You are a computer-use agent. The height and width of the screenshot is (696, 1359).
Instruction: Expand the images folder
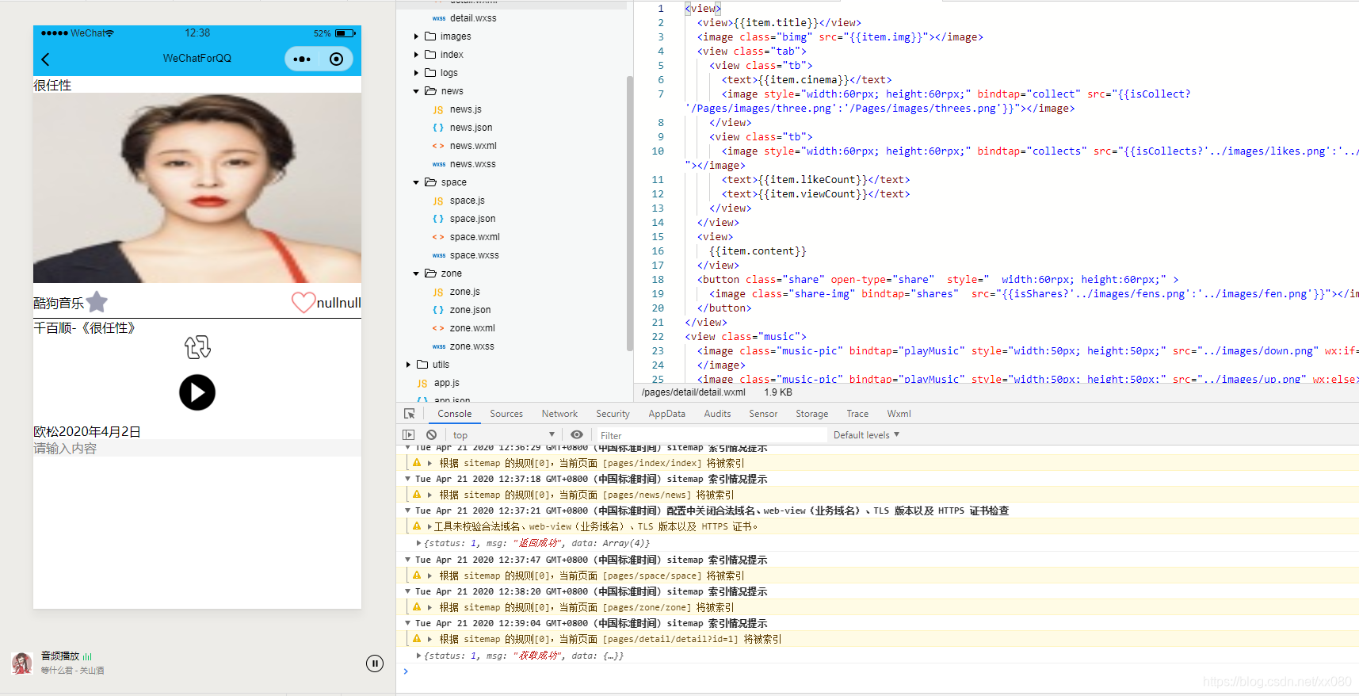click(416, 36)
